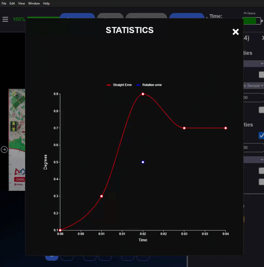This screenshot has height=267, width=264.
Task: Select the red data point at 0:03
Action: 184,128
